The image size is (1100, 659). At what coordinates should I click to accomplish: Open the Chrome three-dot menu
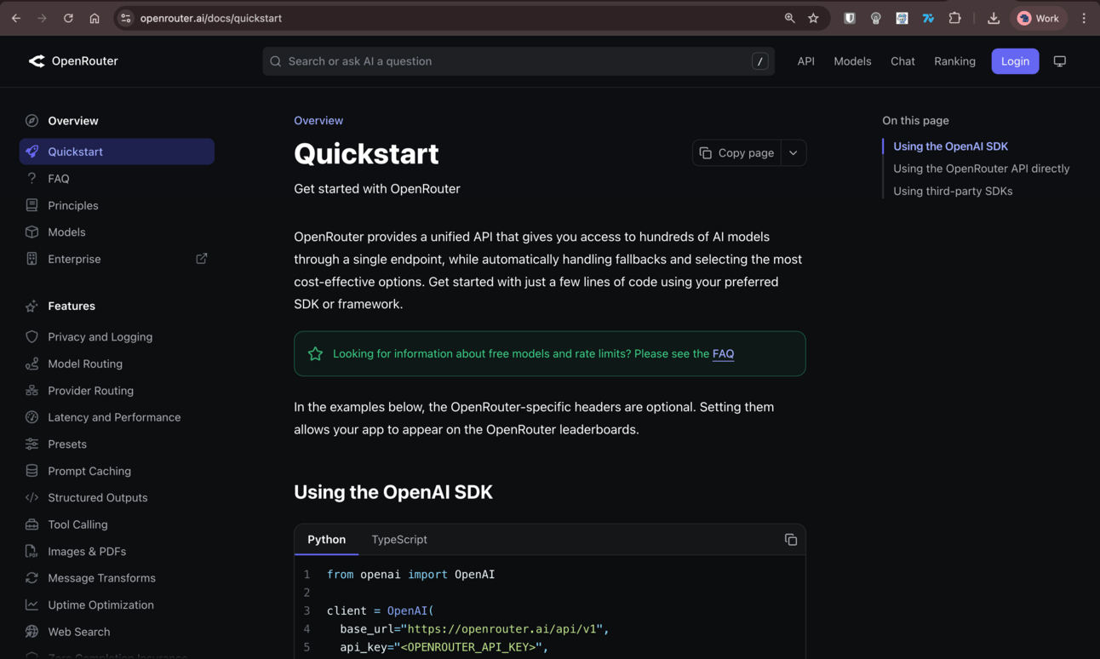click(1084, 18)
